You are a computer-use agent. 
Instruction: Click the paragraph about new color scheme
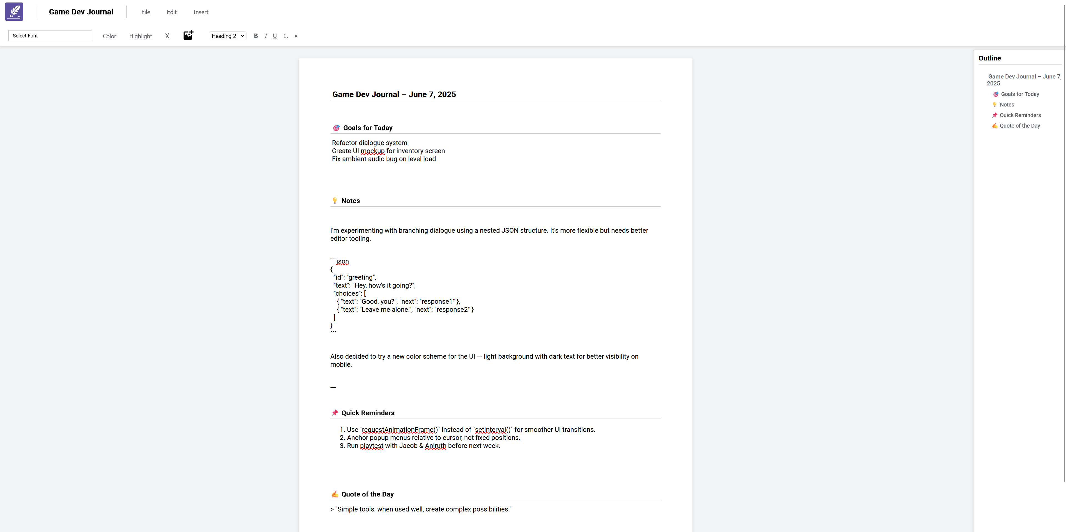pyautogui.click(x=484, y=360)
